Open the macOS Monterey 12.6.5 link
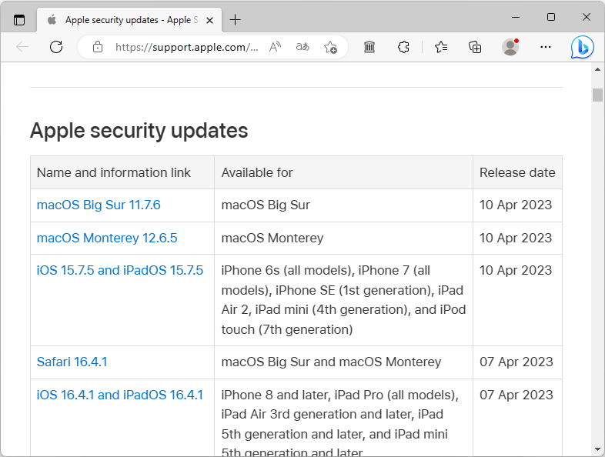This screenshot has height=457, width=605. pyautogui.click(x=107, y=238)
